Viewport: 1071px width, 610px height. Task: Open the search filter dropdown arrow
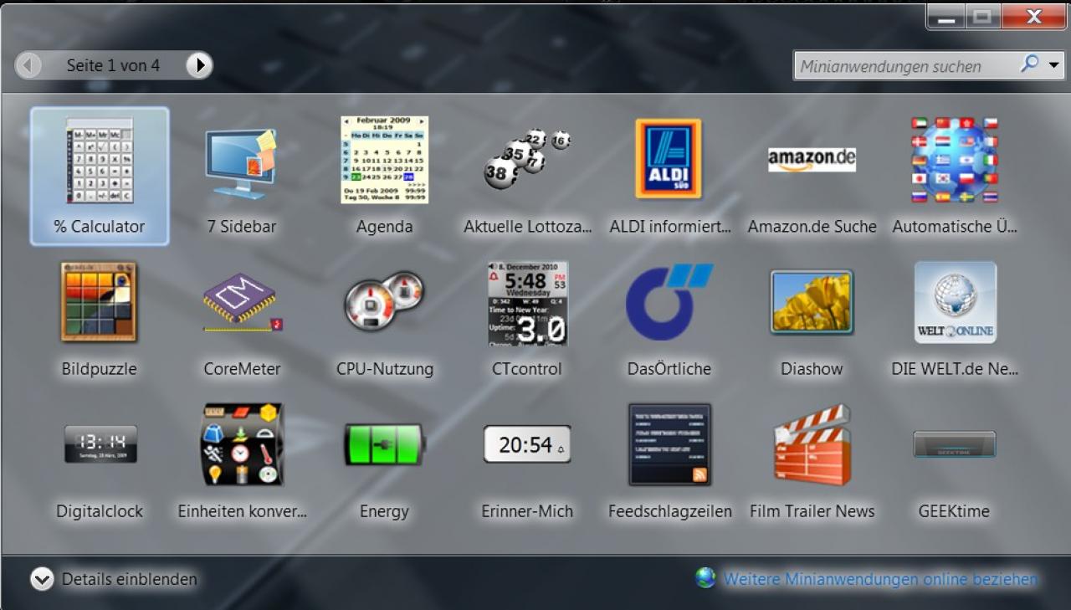[x=1053, y=64]
